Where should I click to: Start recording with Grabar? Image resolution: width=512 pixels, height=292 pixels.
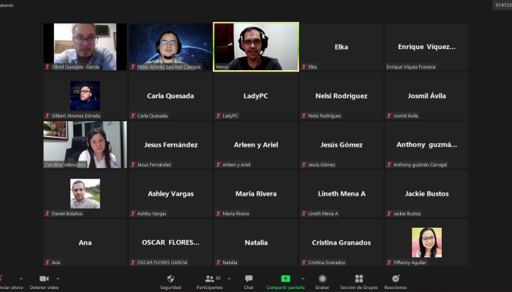[x=322, y=281]
